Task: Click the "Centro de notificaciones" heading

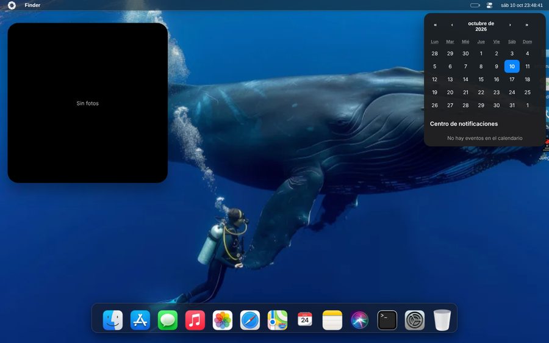Action: coord(464,124)
